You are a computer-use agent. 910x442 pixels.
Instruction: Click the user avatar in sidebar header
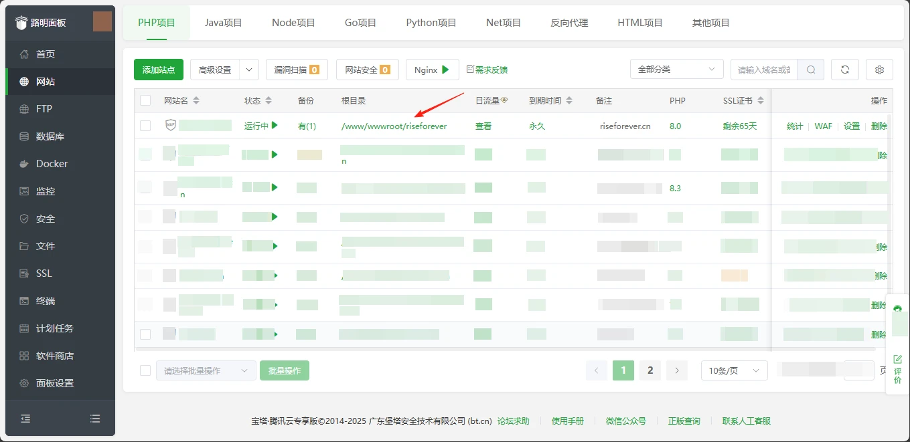102,21
